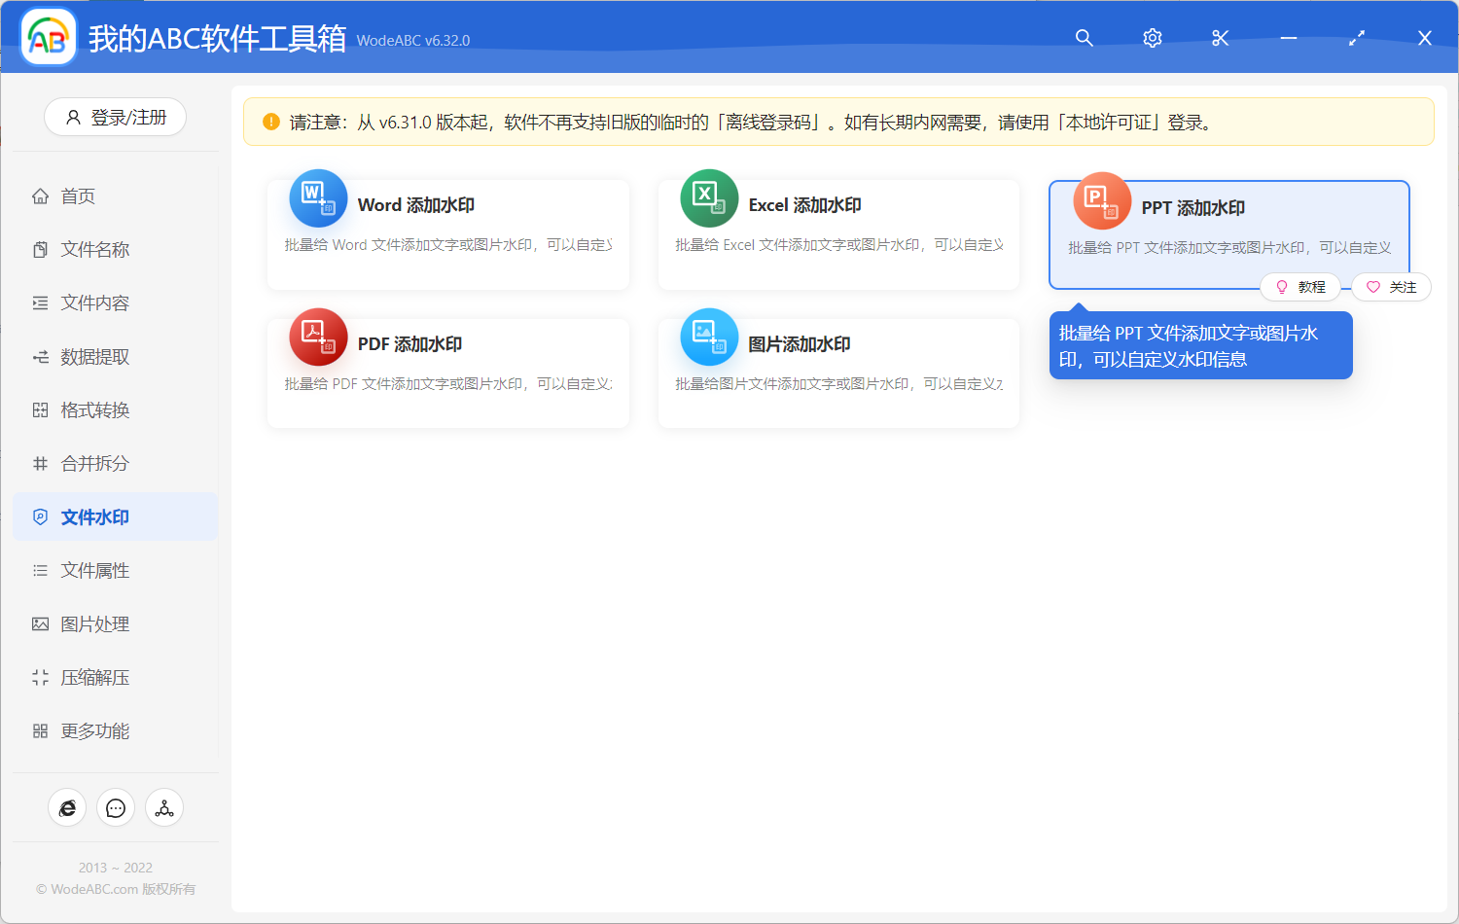Screen dimensions: 1459x924
Task: Open the settings gear in the title bar
Action: click(x=1152, y=38)
